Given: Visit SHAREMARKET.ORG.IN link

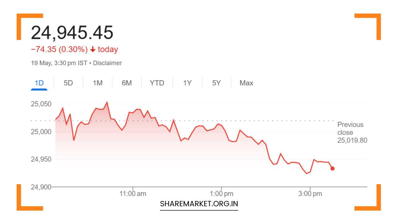Looking at the screenshot, I should tap(199, 204).
